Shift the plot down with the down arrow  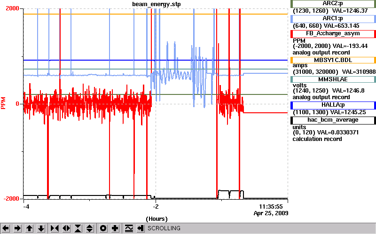coord(41,228)
